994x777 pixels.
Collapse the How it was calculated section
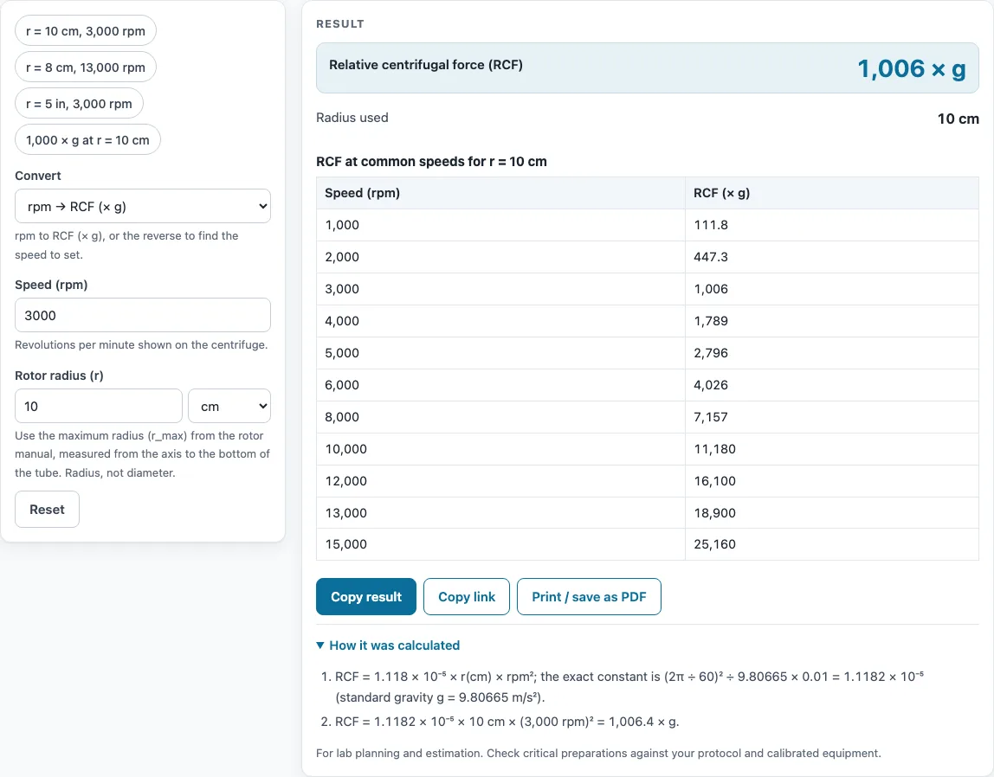coord(388,645)
